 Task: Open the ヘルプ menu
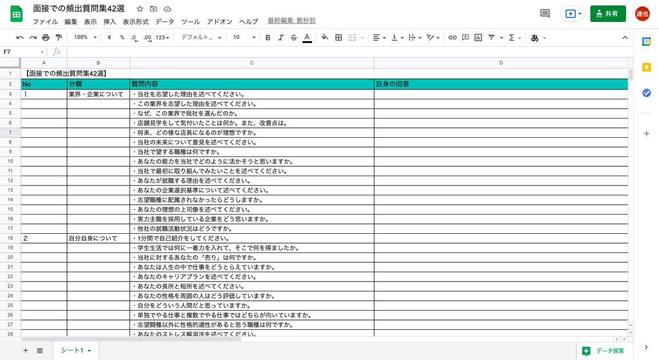click(248, 21)
